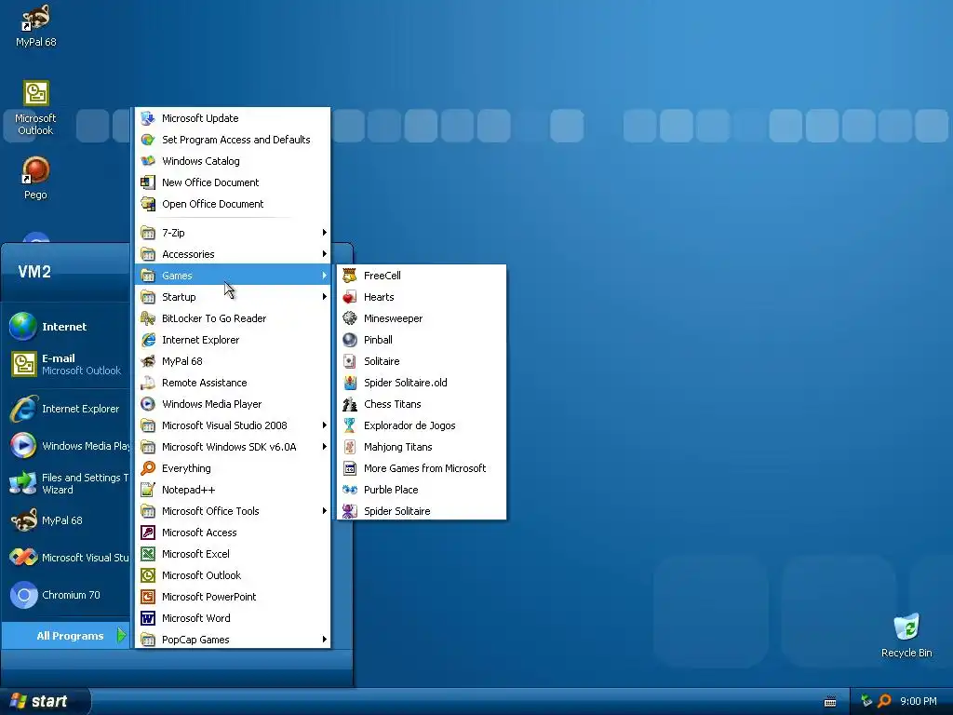953x715 pixels.
Task: Expand Microsoft Office Tools submenu
Action: [x=233, y=511]
